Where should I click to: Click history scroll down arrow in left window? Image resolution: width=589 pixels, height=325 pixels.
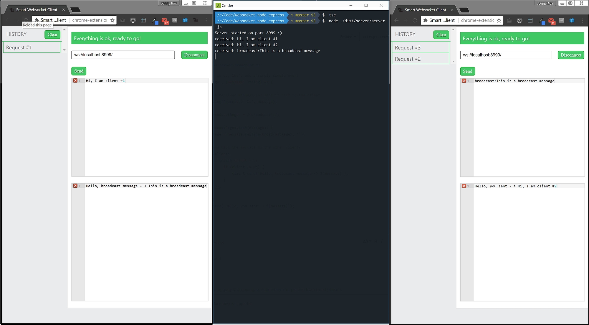[64, 50]
